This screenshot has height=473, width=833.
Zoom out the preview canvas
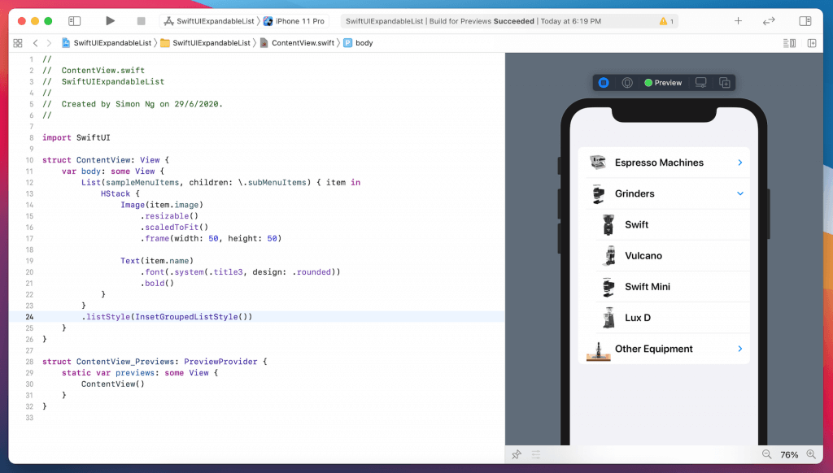click(766, 455)
